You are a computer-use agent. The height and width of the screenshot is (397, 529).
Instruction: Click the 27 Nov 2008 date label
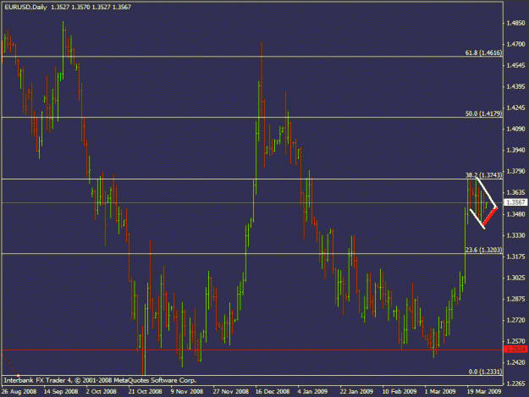(231, 392)
